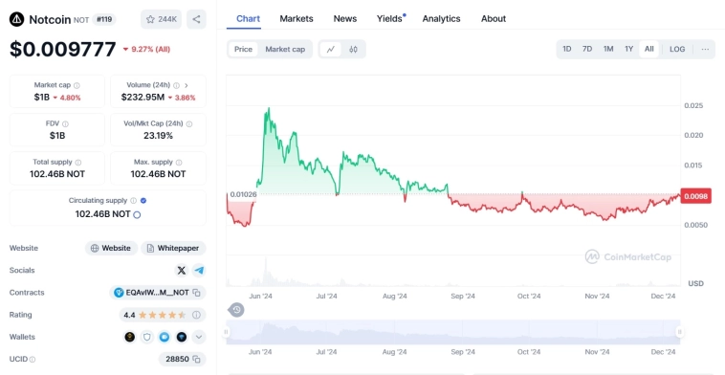Open the first gold wallet icon

point(130,337)
